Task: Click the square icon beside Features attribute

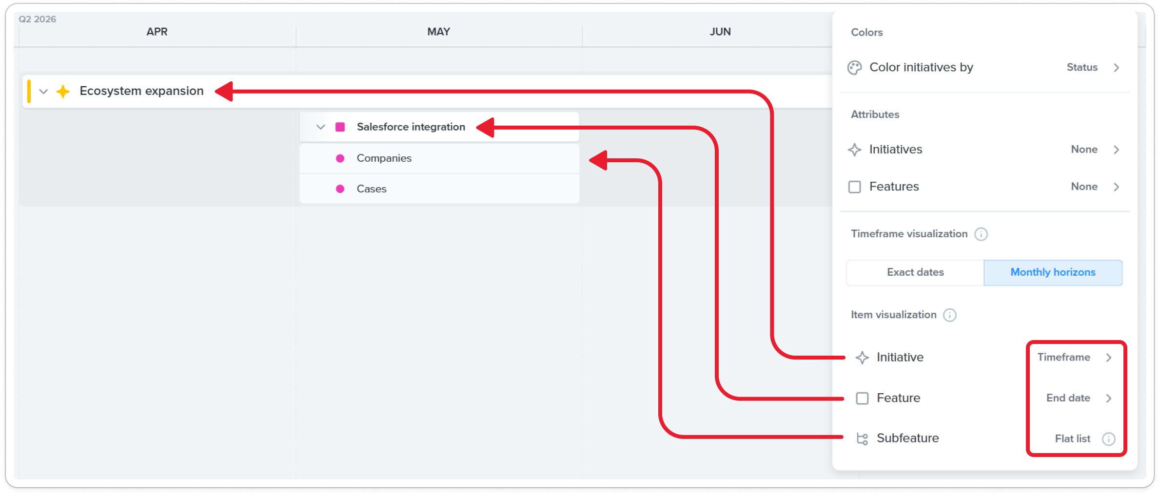Action: 854,187
